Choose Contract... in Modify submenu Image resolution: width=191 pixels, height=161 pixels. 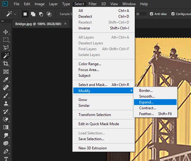click(155, 108)
